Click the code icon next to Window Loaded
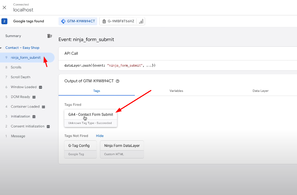 [x=40, y=87]
